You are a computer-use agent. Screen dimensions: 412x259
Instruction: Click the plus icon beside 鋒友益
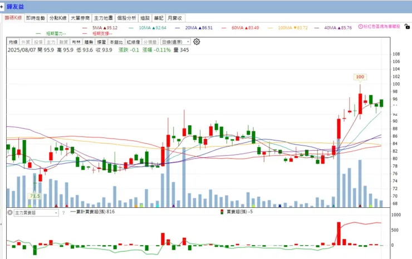2,7
